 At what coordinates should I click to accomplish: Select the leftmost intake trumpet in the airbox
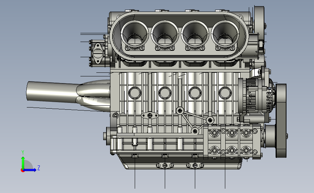[x=135, y=34]
